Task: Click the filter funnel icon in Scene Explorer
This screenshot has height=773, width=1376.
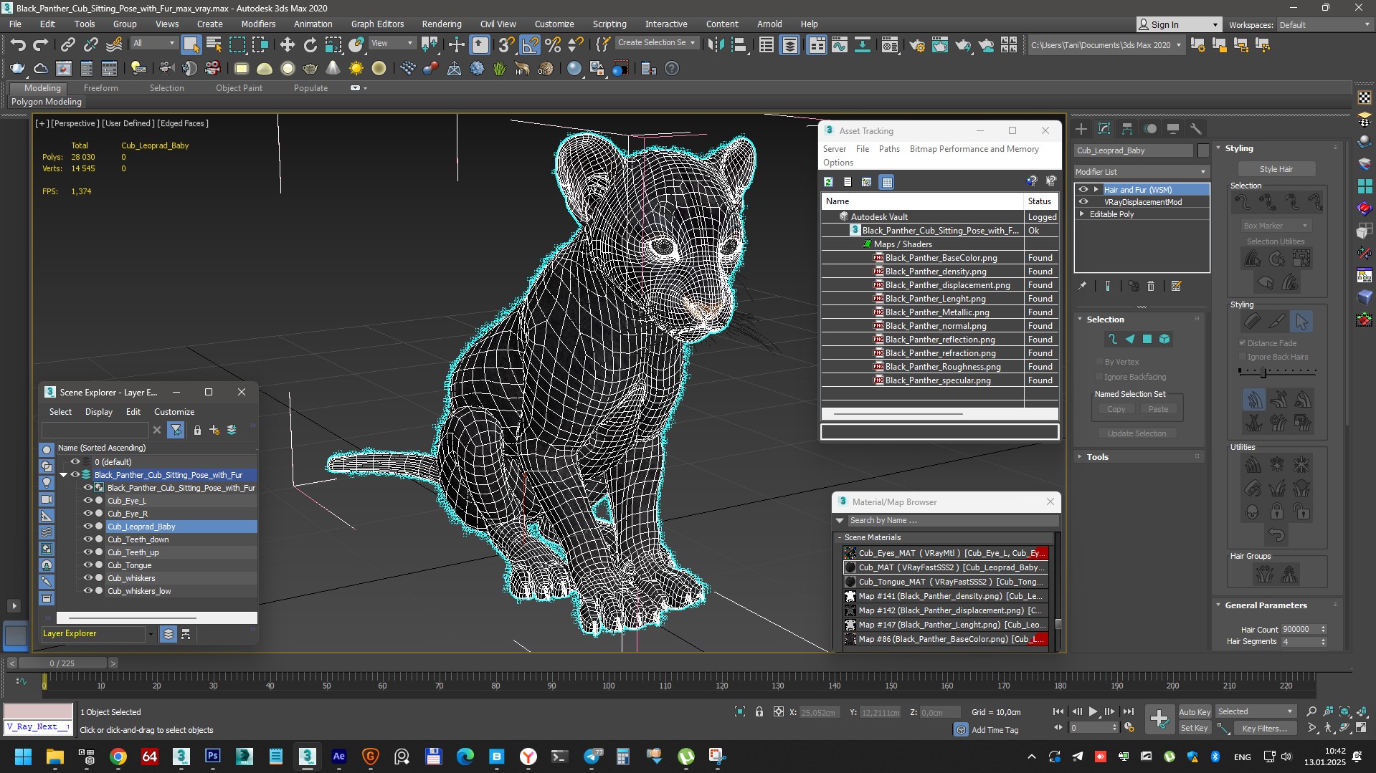Action: (176, 430)
